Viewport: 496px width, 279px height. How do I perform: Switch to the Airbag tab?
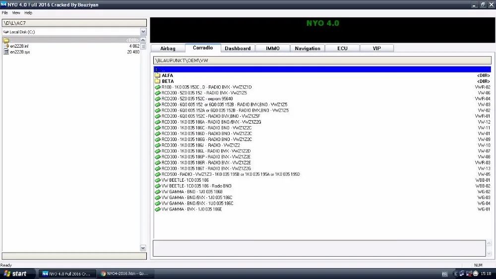(168, 49)
